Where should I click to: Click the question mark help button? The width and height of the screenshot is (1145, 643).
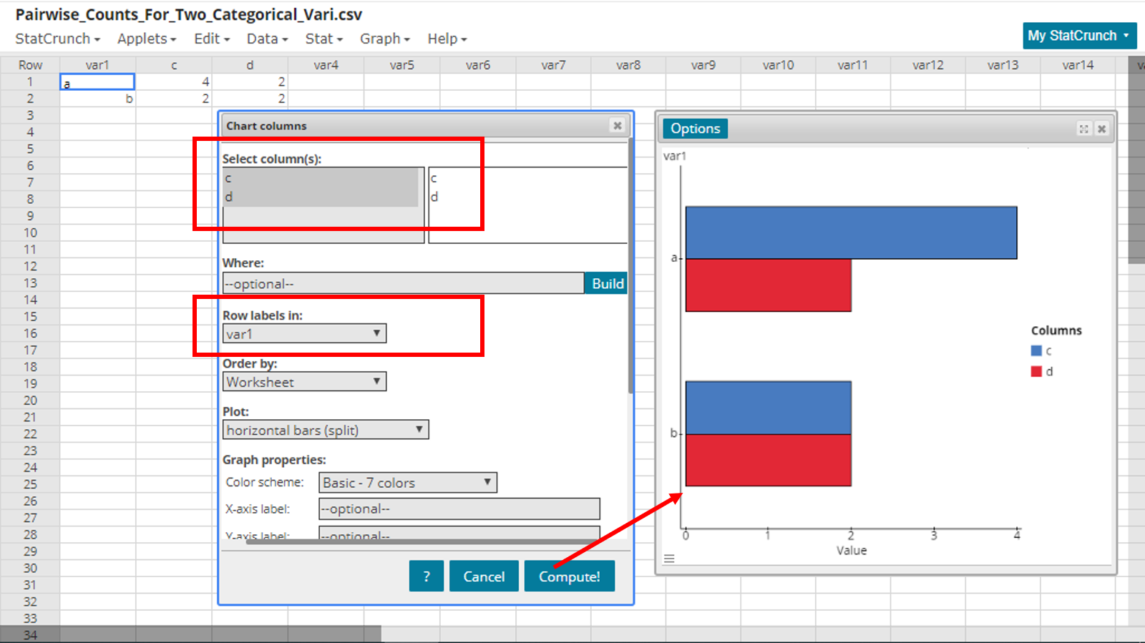(x=427, y=576)
